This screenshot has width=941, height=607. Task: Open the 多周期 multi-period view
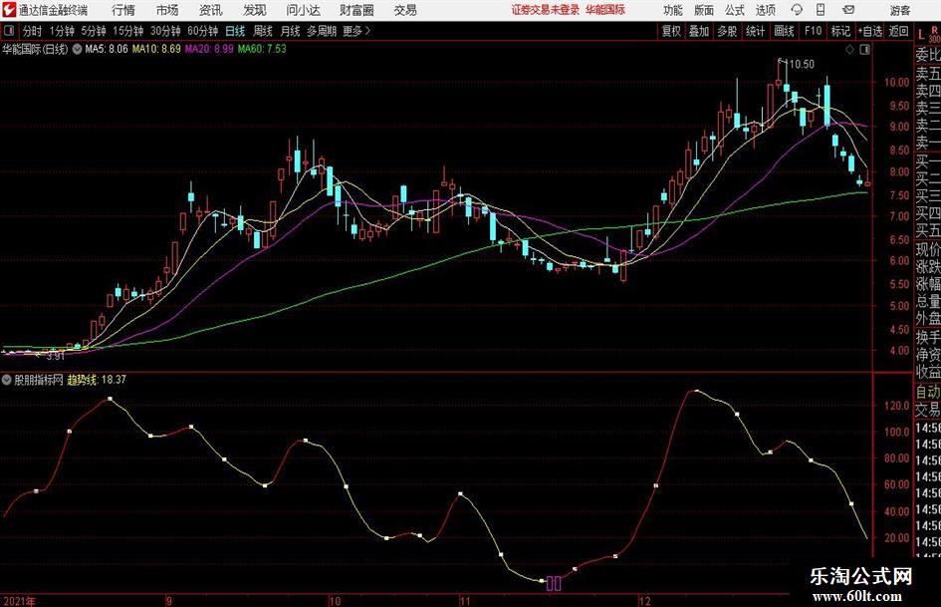tap(322, 31)
